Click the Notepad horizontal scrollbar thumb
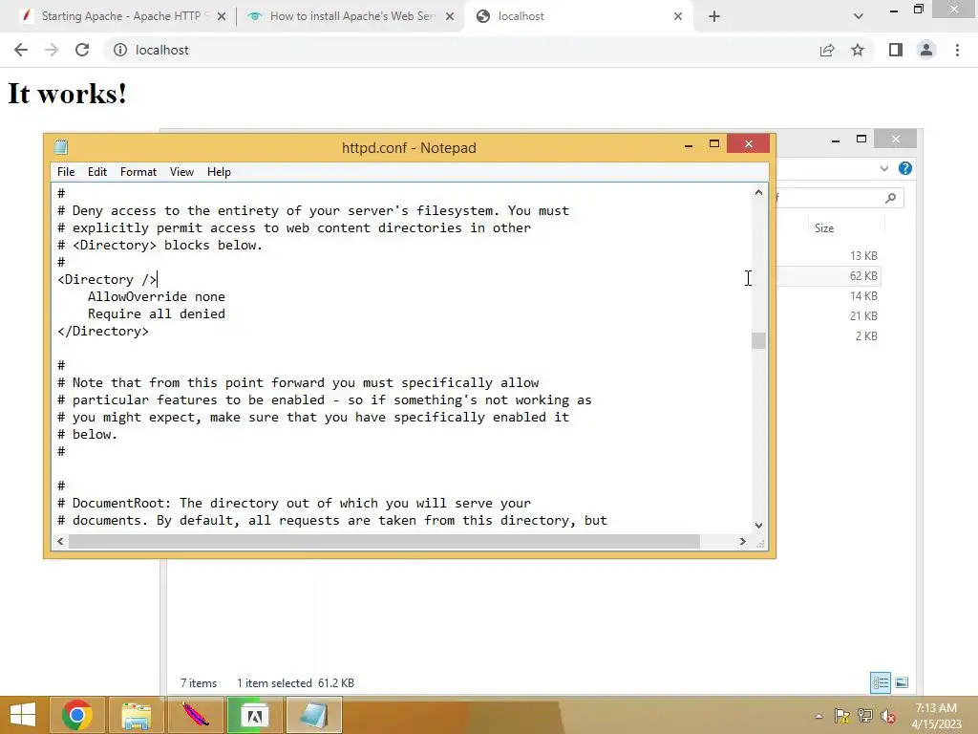 (384, 541)
